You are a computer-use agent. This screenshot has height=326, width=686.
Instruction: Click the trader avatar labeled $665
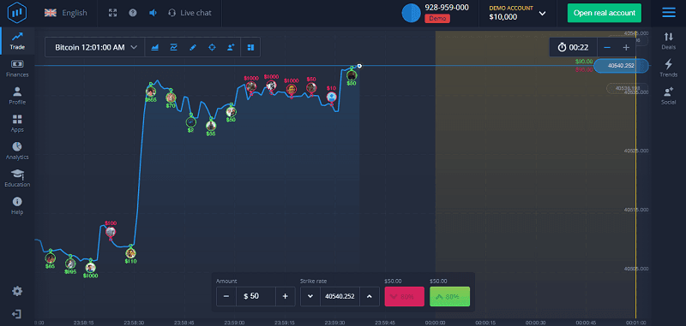151,92
